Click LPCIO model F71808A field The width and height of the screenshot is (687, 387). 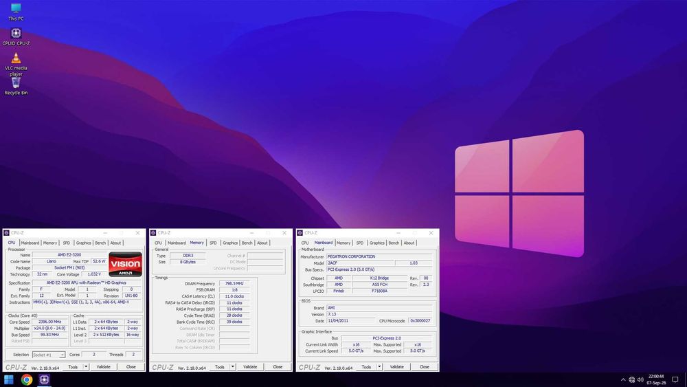click(379, 291)
